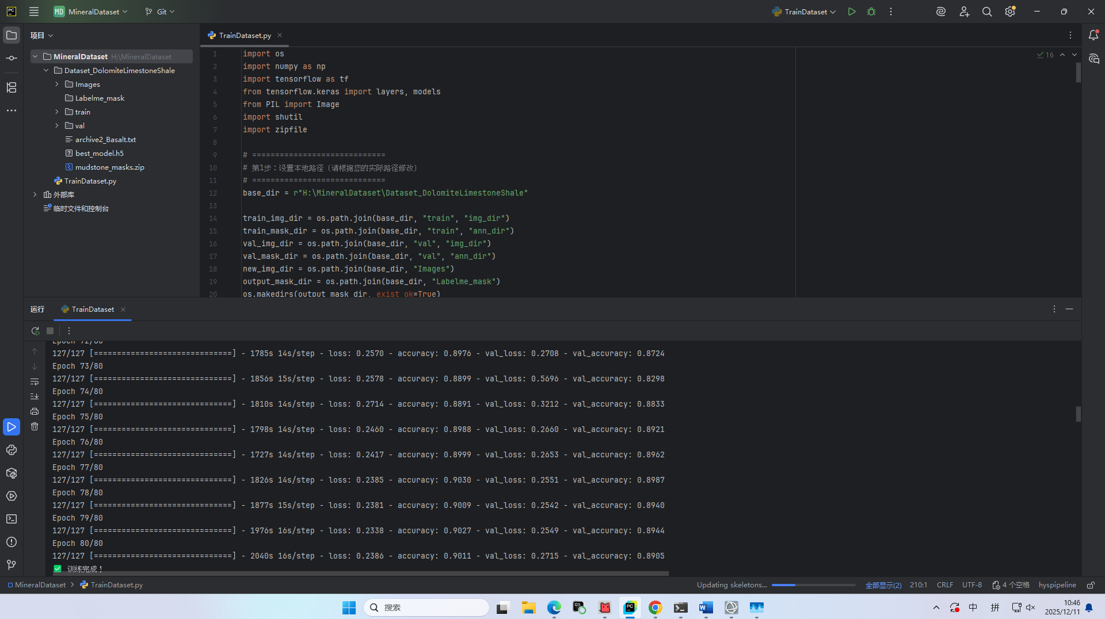The width and height of the screenshot is (1105, 619).
Task: Open the Git branch dropdown
Action: click(160, 12)
